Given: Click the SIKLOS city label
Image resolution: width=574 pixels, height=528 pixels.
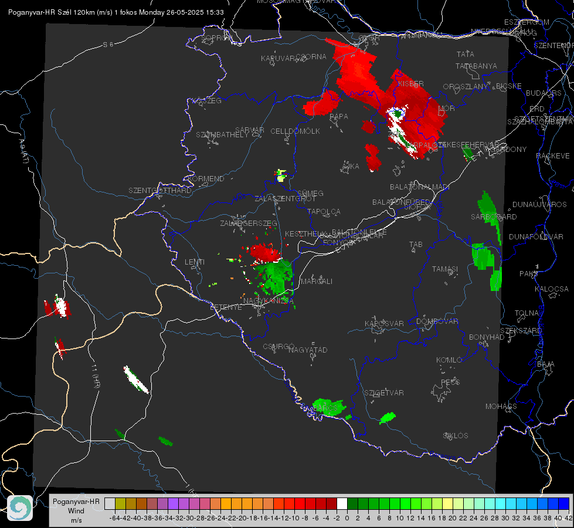Looking at the screenshot, I should [456, 436].
